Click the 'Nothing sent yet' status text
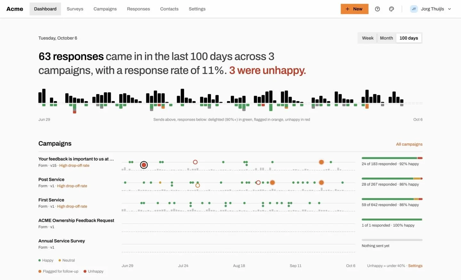 376,246
